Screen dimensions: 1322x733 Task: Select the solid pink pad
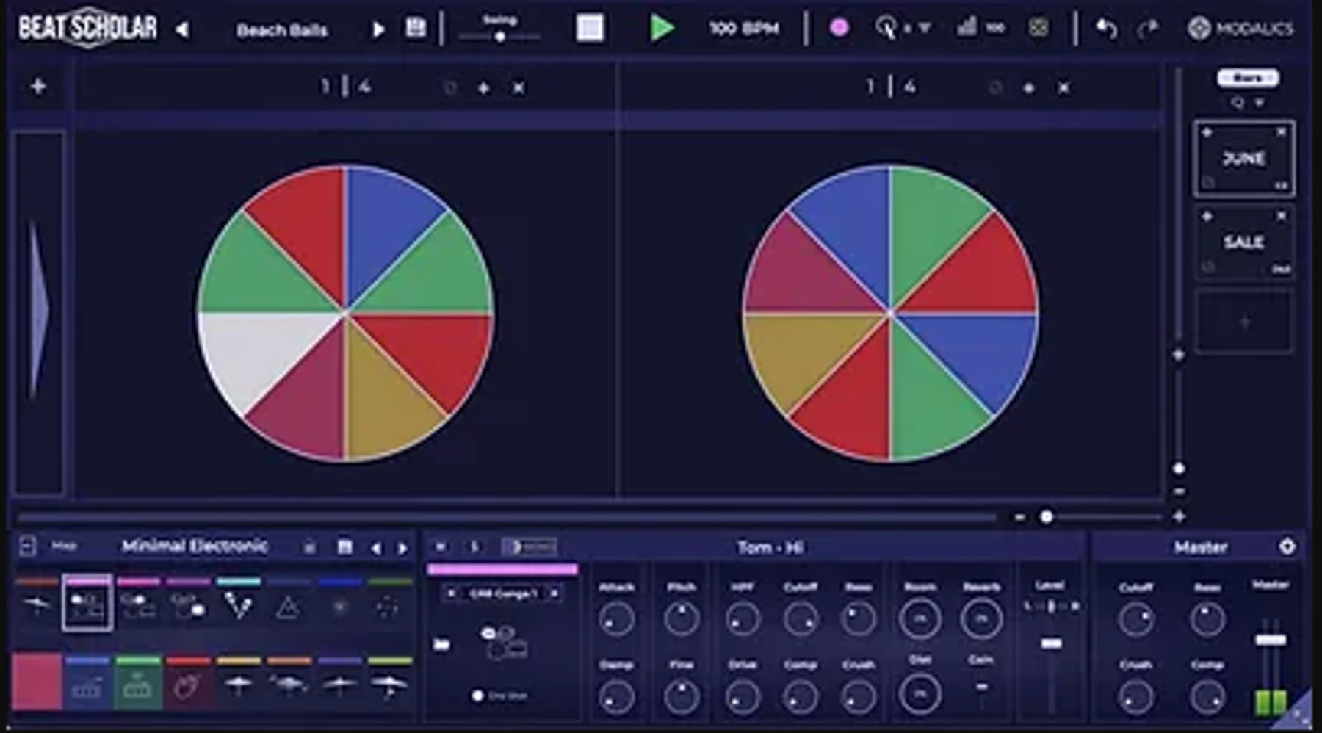click(x=37, y=682)
